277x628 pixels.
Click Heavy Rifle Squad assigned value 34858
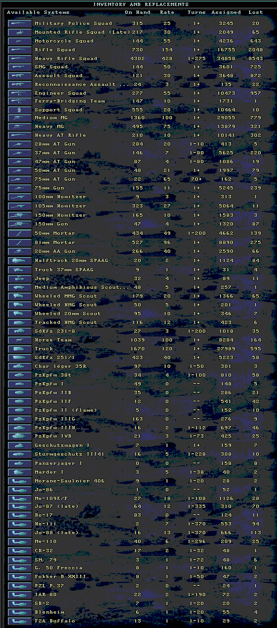(226, 59)
